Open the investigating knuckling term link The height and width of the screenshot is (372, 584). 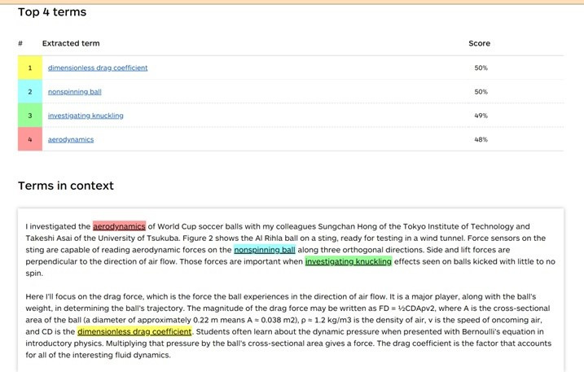[86, 116]
